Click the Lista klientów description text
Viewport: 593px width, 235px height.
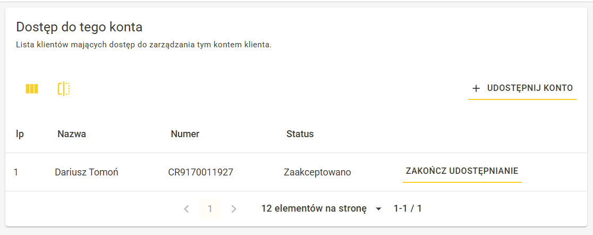coord(144,45)
